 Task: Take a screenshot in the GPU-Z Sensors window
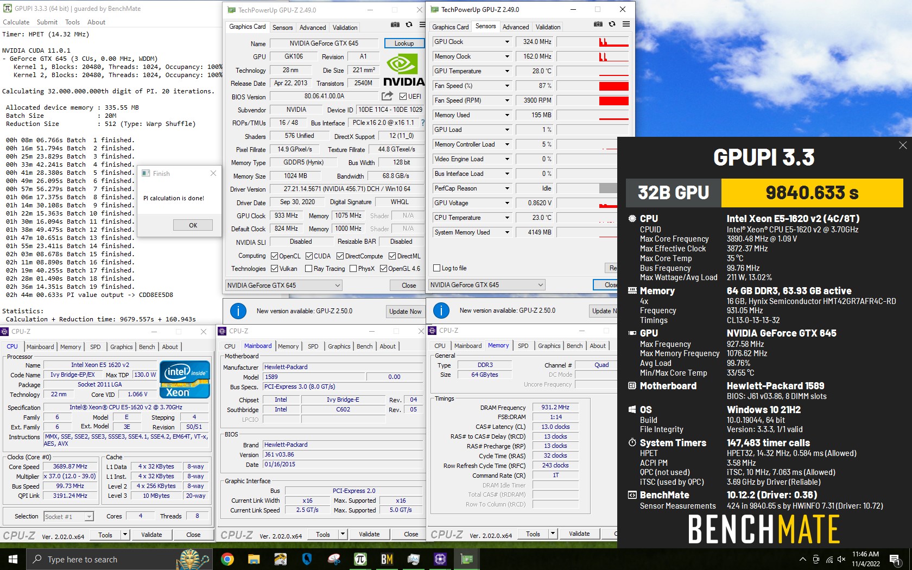coord(598,24)
